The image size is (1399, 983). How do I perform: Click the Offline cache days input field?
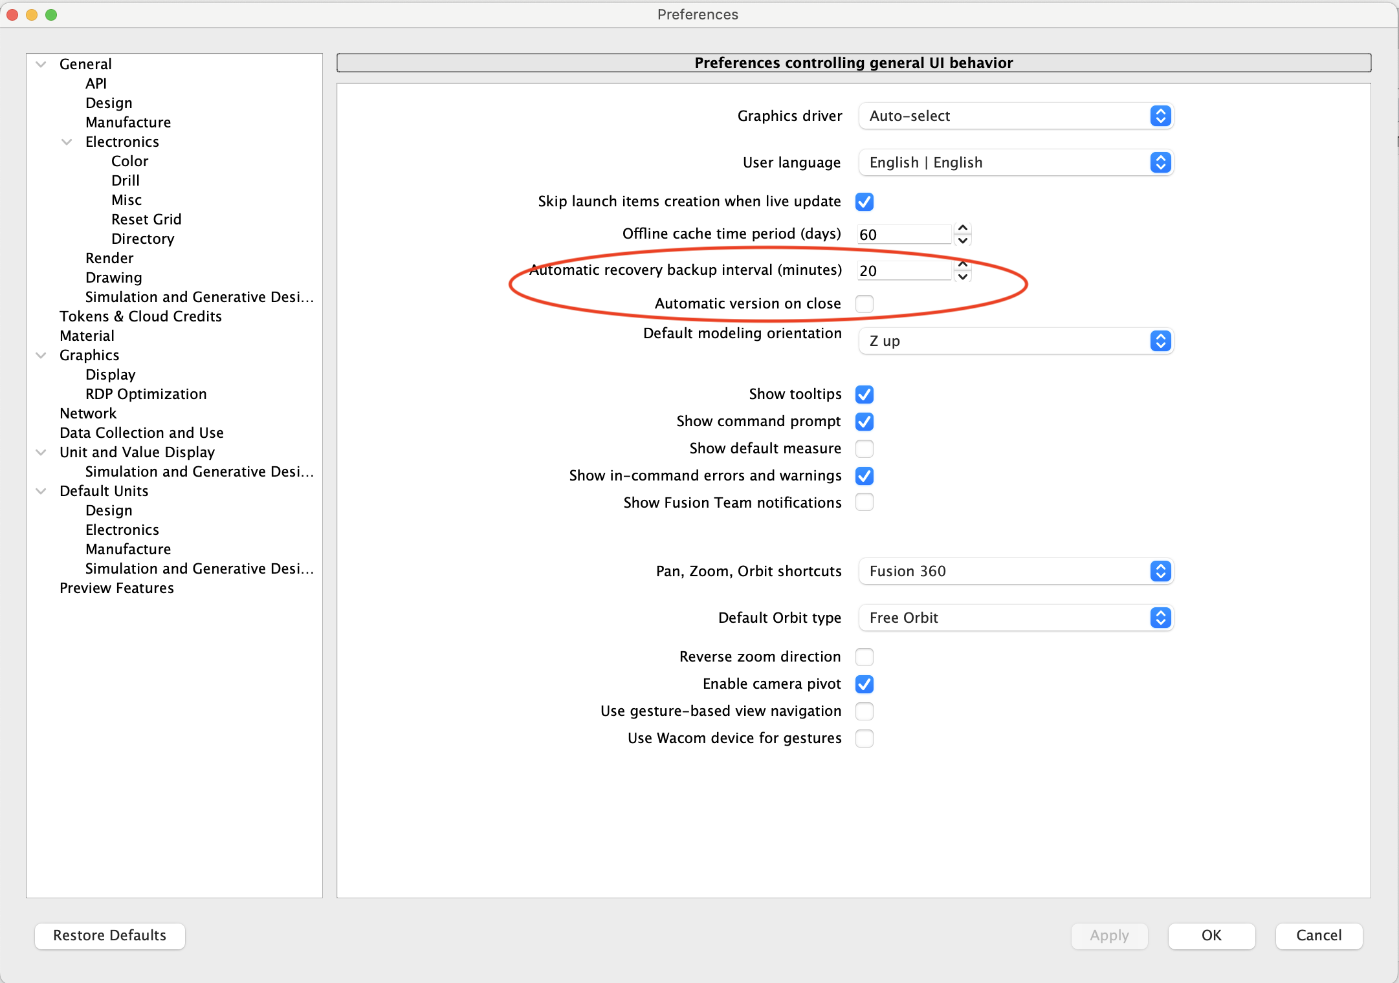click(904, 235)
